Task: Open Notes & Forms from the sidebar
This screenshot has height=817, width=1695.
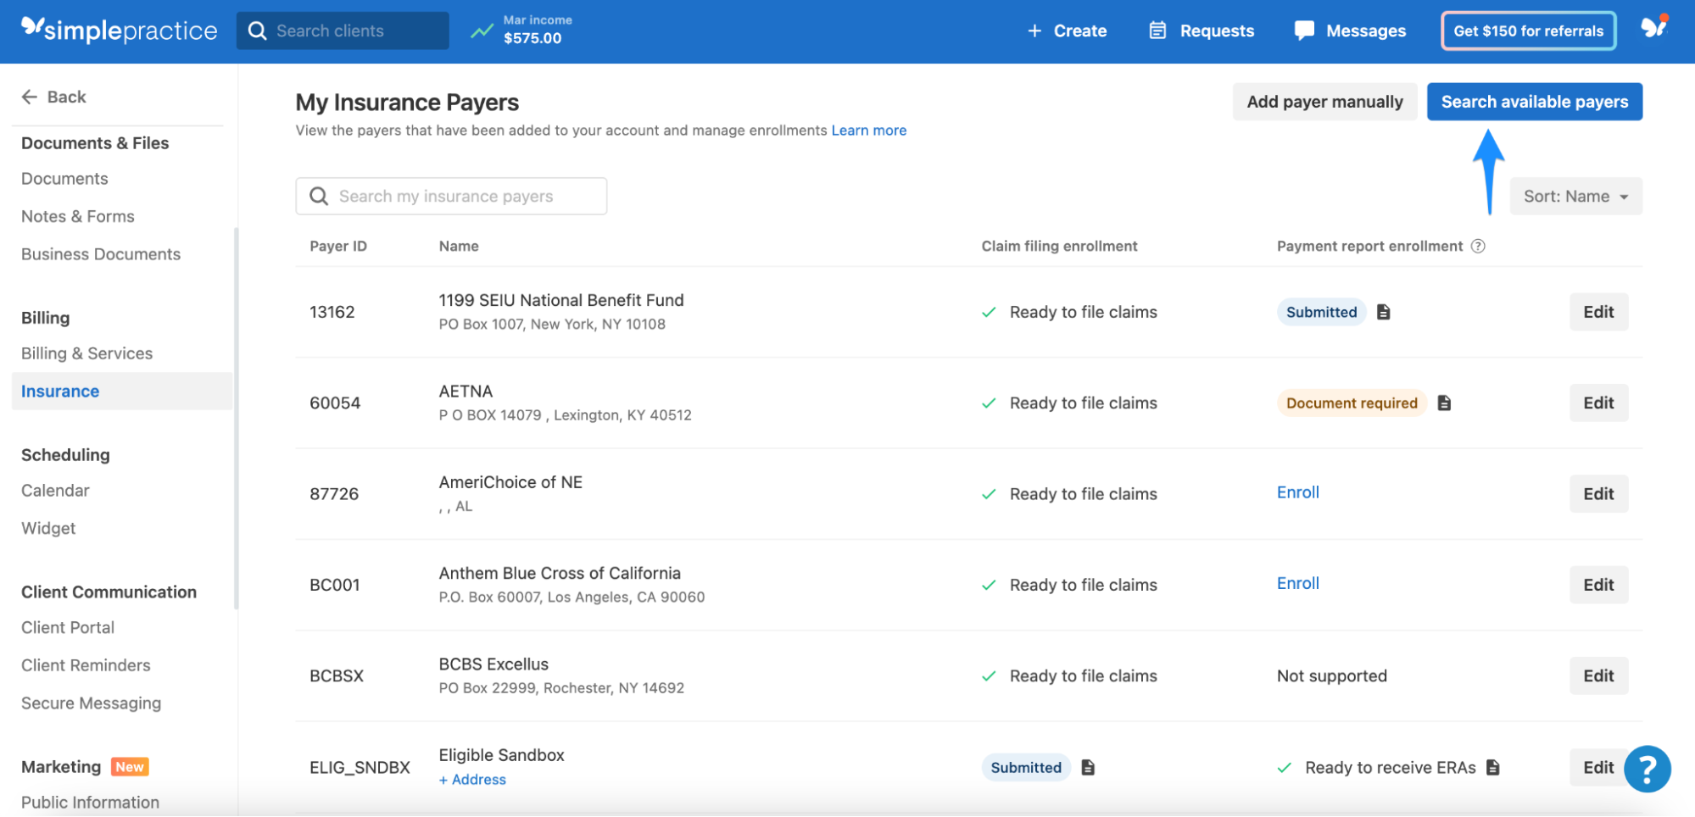Action: 77,216
